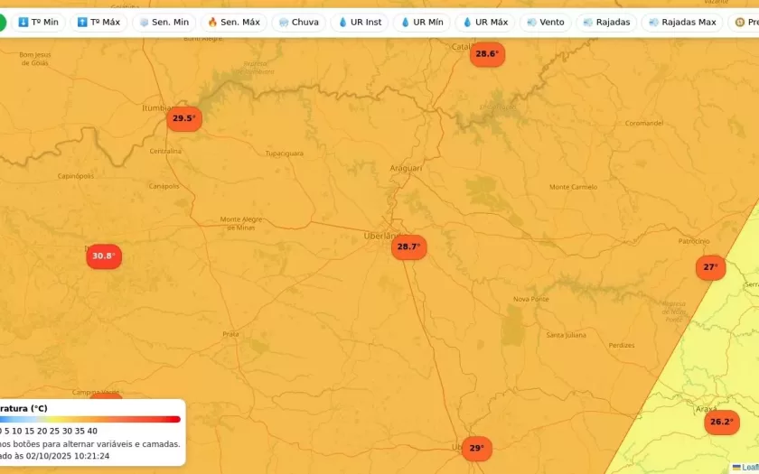Display the Rajadas gusts layer
The height and width of the screenshot is (474, 759).
pyautogui.click(x=607, y=22)
